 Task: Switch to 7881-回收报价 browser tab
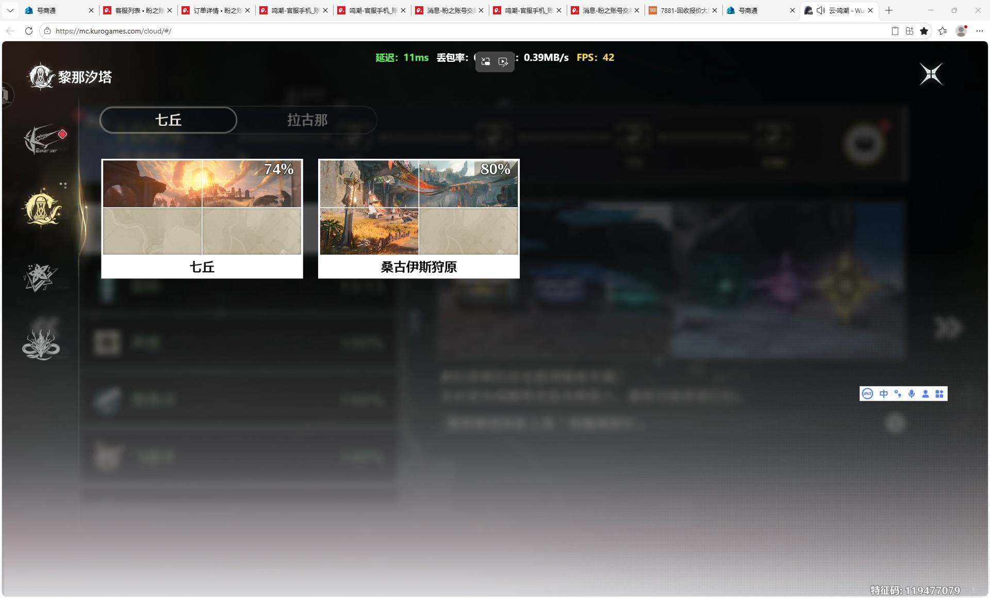(x=682, y=10)
